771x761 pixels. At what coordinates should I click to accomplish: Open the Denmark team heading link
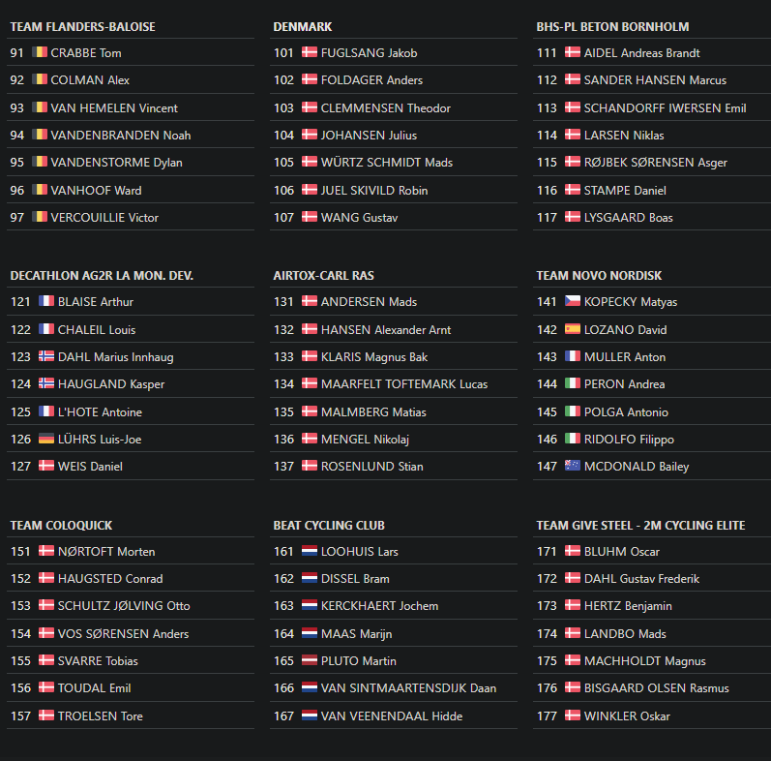[303, 26]
